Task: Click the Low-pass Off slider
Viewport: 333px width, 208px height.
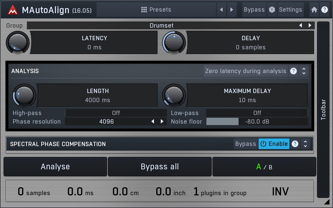Action: (x=257, y=113)
